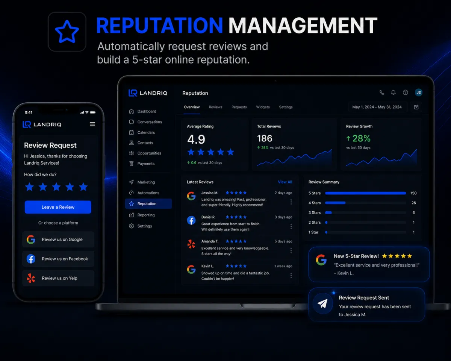
Task: Open Opportunities in the sidebar
Action: point(145,153)
